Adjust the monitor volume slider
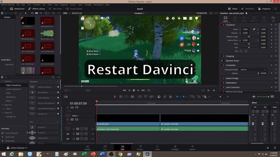This screenshot has height=157, width=280. pos(263,97)
